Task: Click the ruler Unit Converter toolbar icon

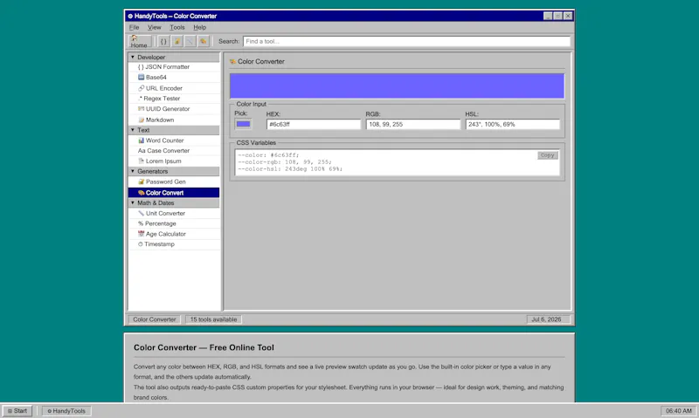Action: pos(190,41)
